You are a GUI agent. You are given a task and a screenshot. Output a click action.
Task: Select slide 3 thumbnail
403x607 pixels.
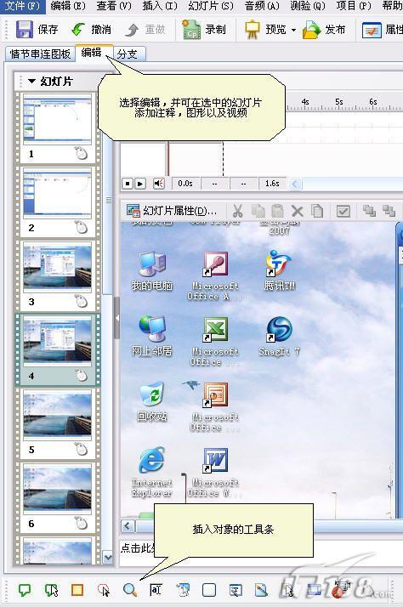click(x=57, y=267)
